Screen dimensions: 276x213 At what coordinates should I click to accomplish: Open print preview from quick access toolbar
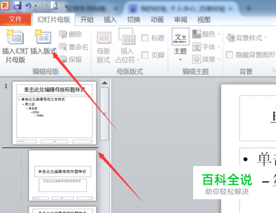pyautogui.click(x=55, y=6)
